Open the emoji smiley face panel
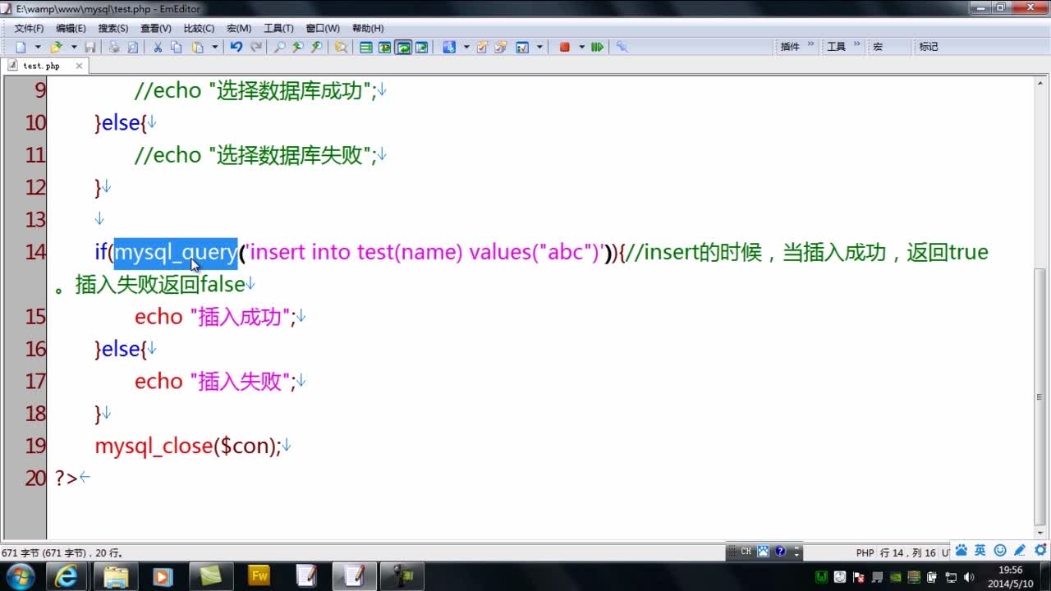Viewport: 1051px width, 591px height. pos(1000,550)
